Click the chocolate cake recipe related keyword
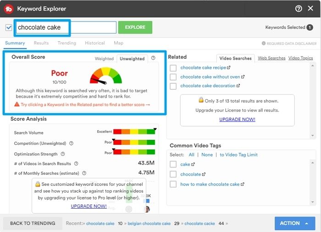This screenshot has height=232, width=321. click(203, 67)
